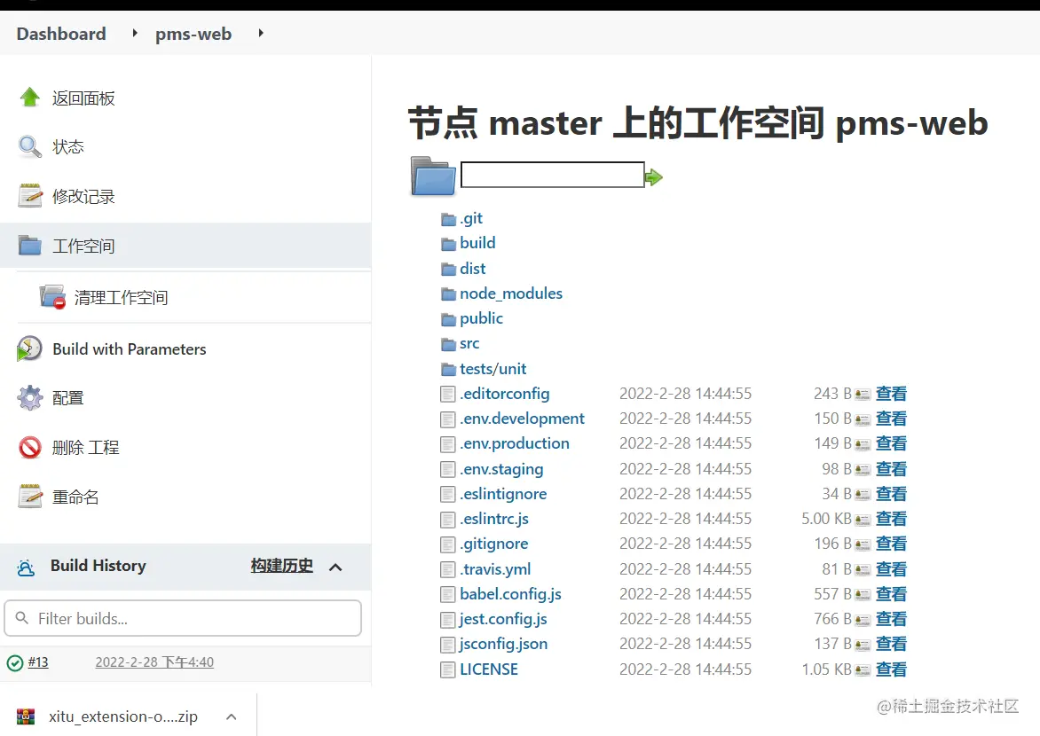Open the .eslintrc.js file
1040x736 pixels.
coord(494,519)
